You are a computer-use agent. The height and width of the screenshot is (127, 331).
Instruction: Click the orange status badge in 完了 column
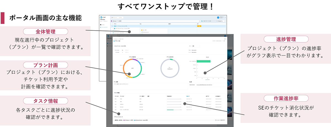199,26
